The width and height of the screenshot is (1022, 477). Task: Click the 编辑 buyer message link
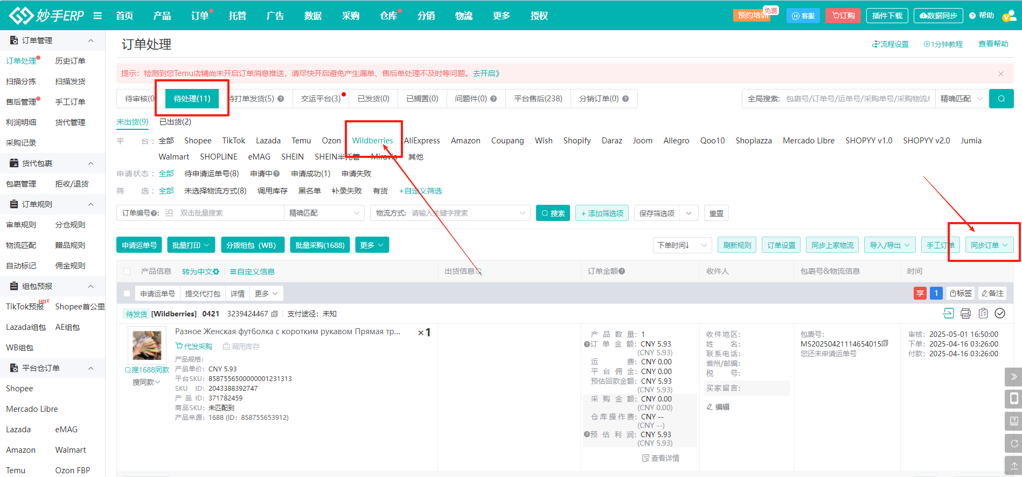coord(718,407)
